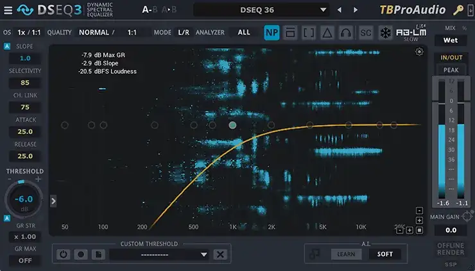Image resolution: width=475 pixels, height=271 pixels.
Task: Toggle the IN/OUT meter mode
Action: coord(451,58)
